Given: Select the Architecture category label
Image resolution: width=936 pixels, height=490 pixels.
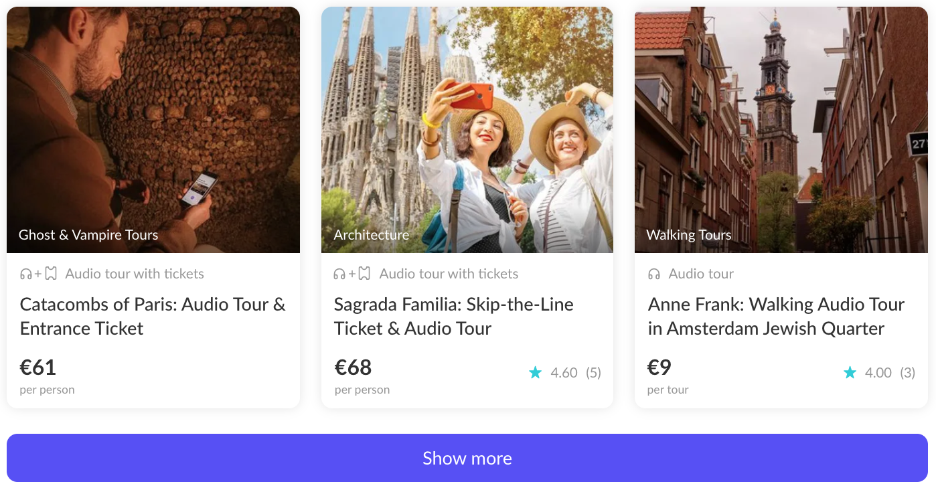Looking at the screenshot, I should pyautogui.click(x=372, y=235).
